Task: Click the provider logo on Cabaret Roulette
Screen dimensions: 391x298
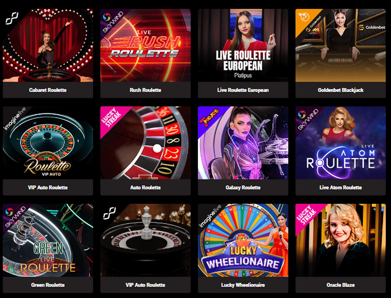Action: tap(12, 19)
